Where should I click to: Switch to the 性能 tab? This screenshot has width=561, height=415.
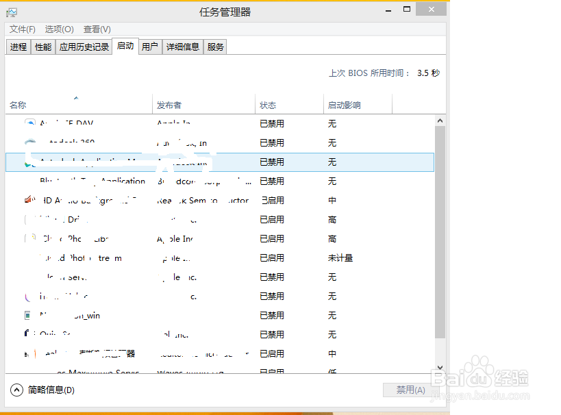[x=42, y=46]
